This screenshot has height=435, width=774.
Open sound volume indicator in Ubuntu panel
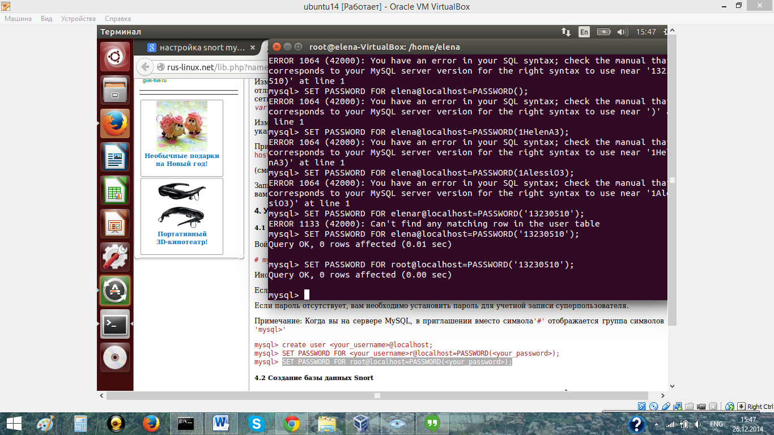click(623, 32)
